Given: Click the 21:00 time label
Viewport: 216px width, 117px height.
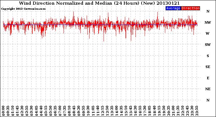Looking at the screenshot, I should pos(173,111).
